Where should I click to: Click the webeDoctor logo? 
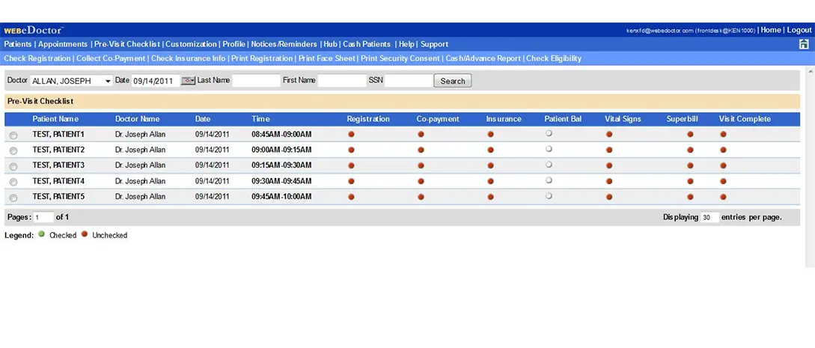point(34,30)
